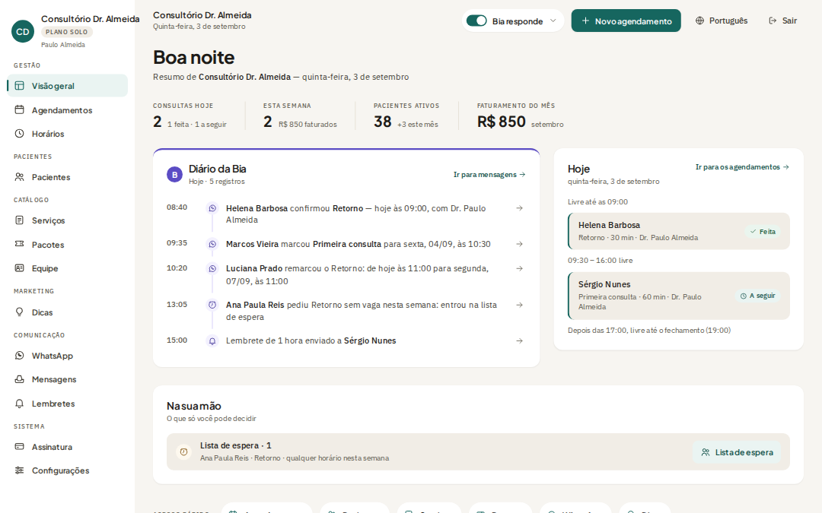Click clock icon in Lista de espera row
The image size is (822, 513).
pos(183,451)
